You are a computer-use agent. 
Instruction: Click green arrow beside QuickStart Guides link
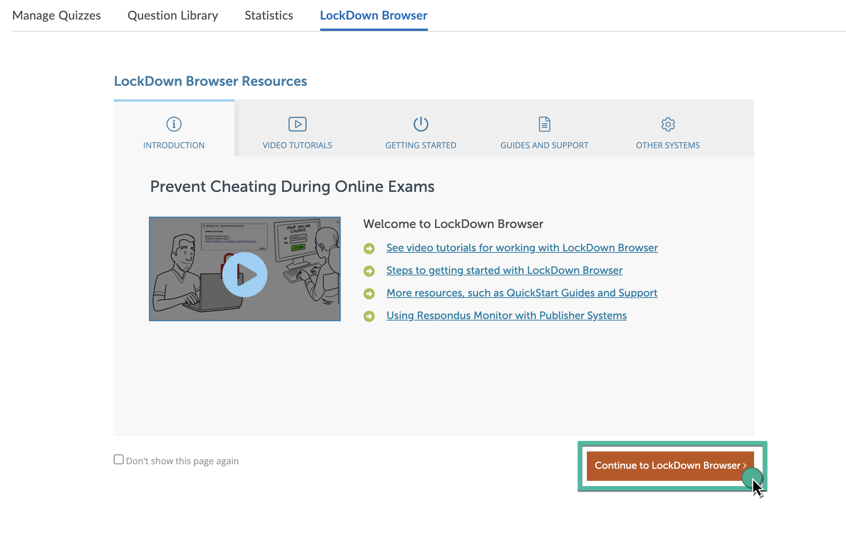coord(369,293)
